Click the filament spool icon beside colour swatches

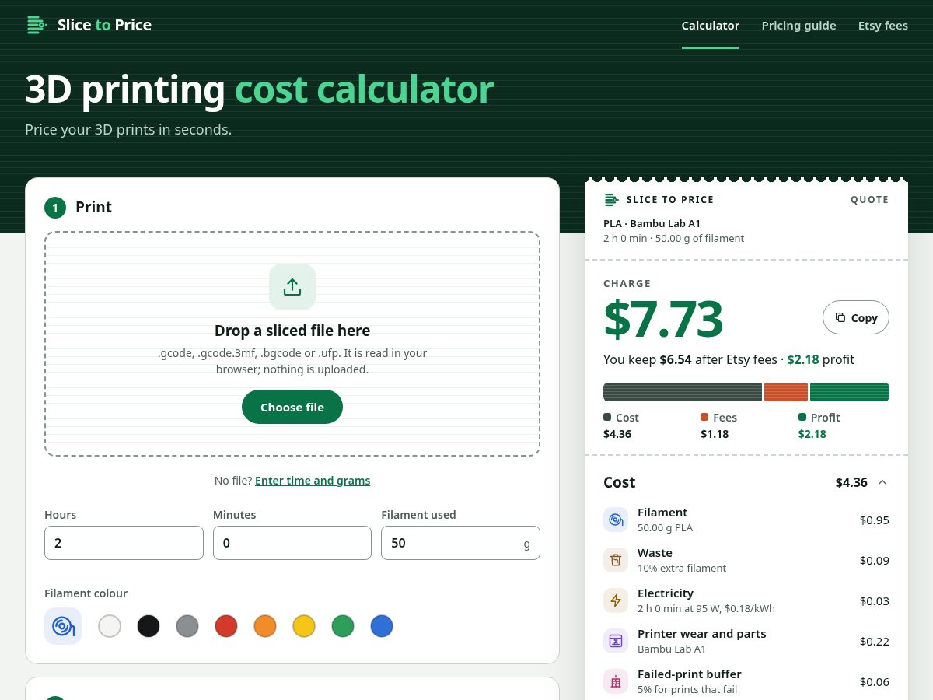pos(63,626)
